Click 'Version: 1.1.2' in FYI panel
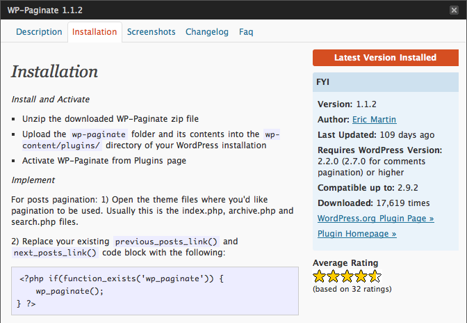The height and width of the screenshot is (323, 467). tap(347, 104)
